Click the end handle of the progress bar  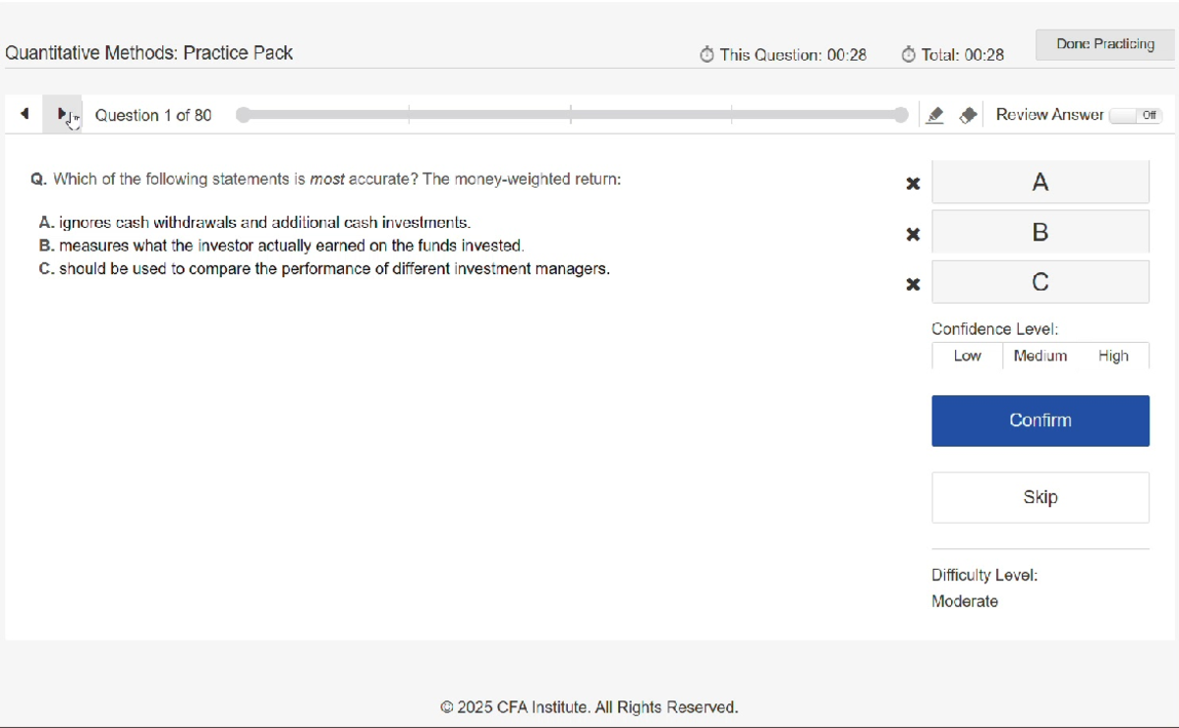[901, 115]
